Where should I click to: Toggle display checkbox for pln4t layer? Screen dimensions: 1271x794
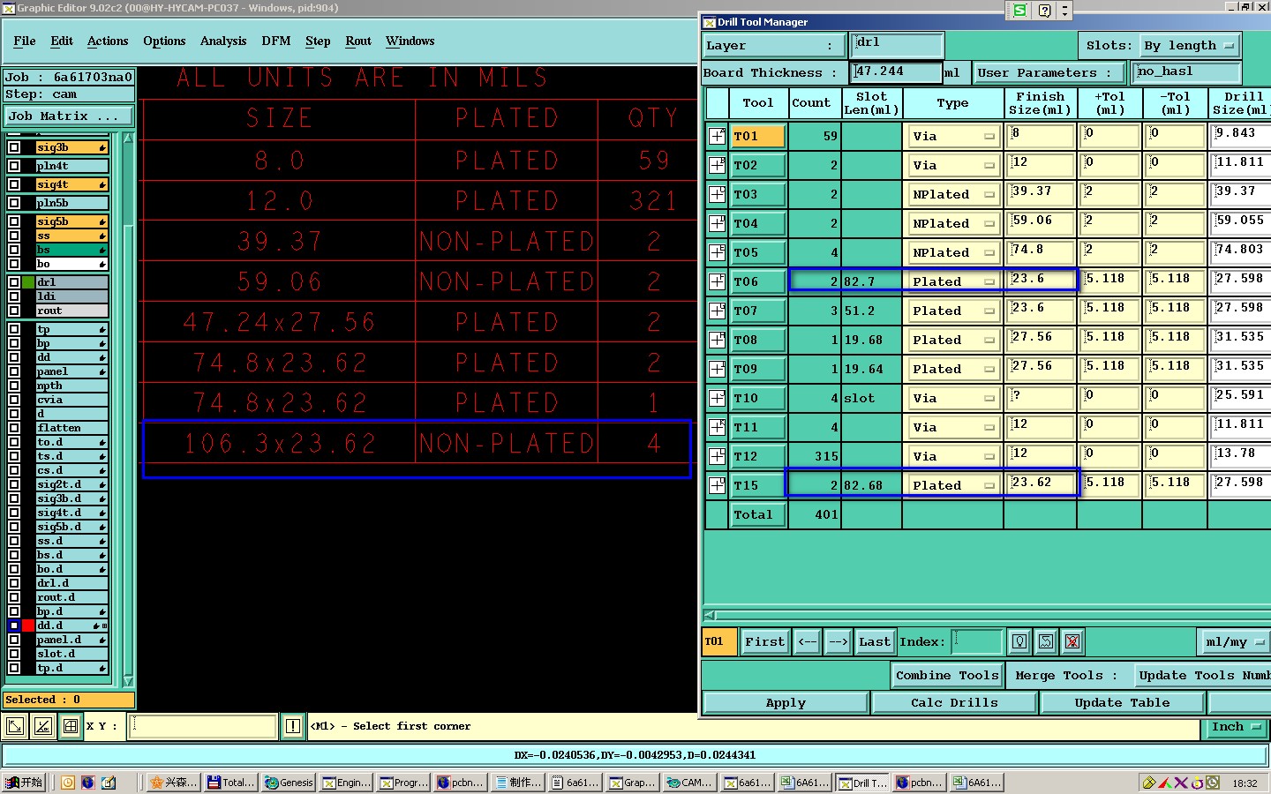click(x=14, y=166)
